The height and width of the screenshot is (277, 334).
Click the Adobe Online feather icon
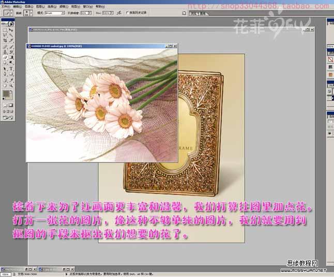(x=9, y=24)
